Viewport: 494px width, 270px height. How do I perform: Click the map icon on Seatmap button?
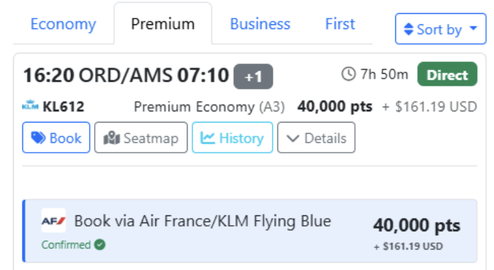112,138
